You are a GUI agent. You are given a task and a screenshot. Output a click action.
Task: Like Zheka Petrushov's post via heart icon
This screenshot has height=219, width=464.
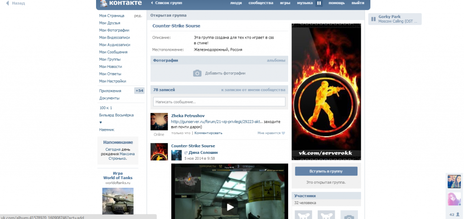283,133
